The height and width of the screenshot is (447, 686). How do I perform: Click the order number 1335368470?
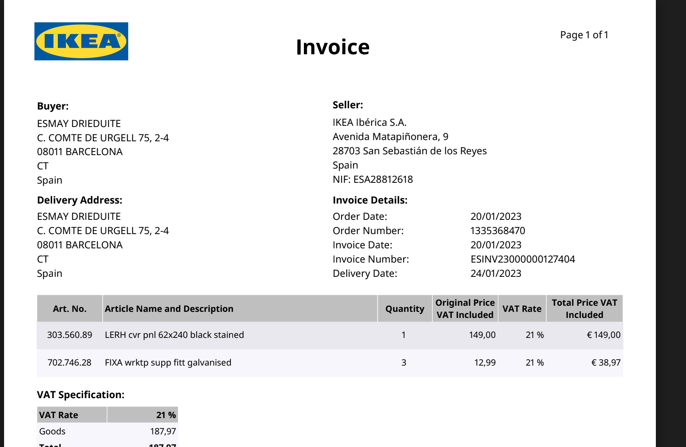[x=497, y=231]
